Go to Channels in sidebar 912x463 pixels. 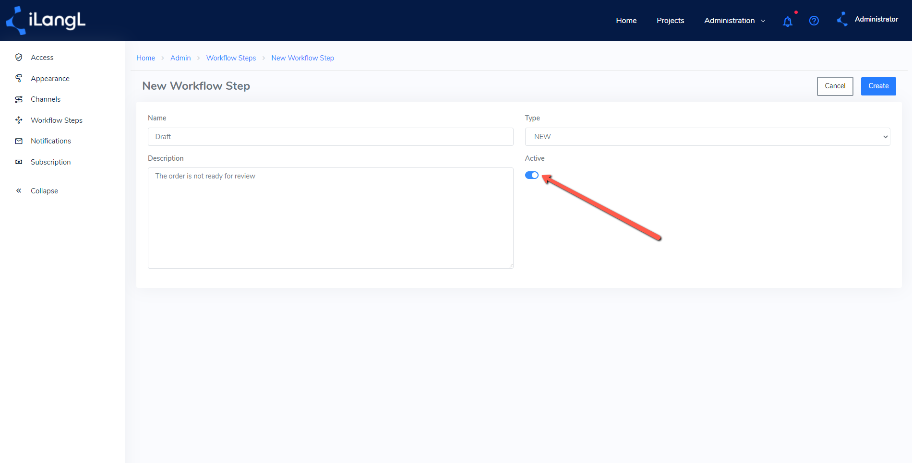(46, 99)
